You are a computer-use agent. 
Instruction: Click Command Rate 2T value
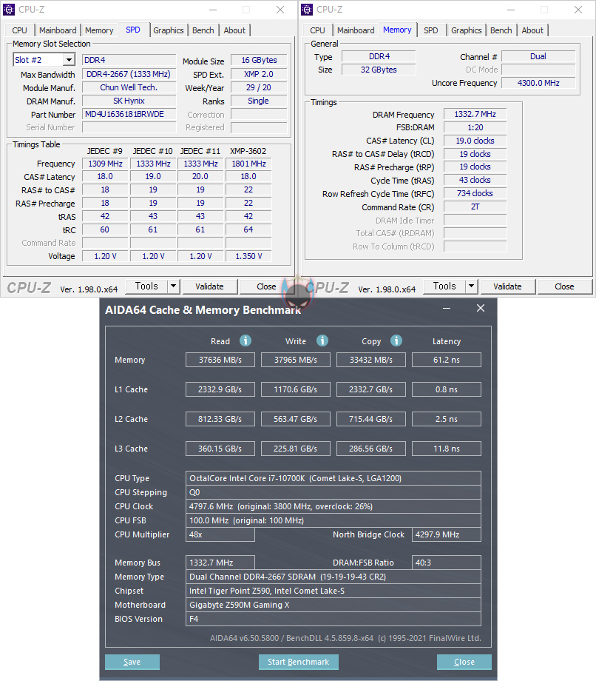[x=475, y=207]
